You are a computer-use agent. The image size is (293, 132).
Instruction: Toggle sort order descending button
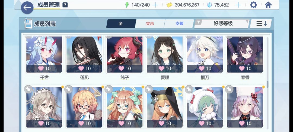[261, 24]
